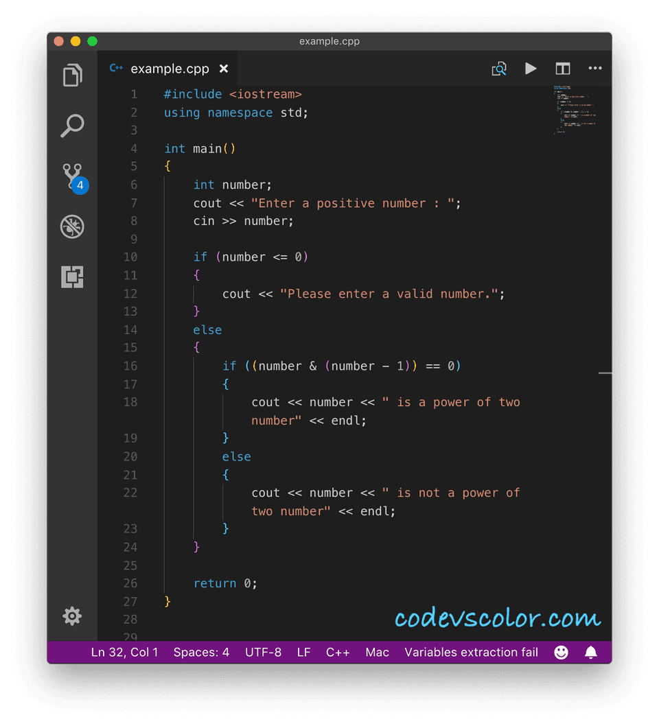Send feedback with the smiley icon
Screen dimensions: 659x726
pyautogui.click(x=561, y=652)
